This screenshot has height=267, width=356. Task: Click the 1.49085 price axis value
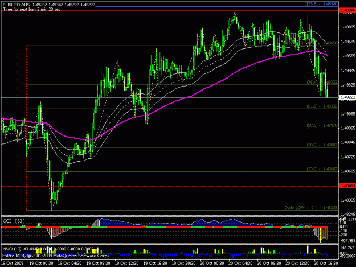347,114
